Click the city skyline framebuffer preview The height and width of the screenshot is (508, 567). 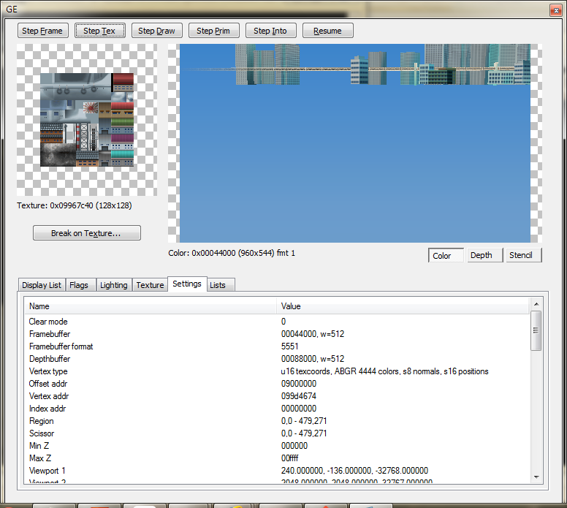[354, 143]
